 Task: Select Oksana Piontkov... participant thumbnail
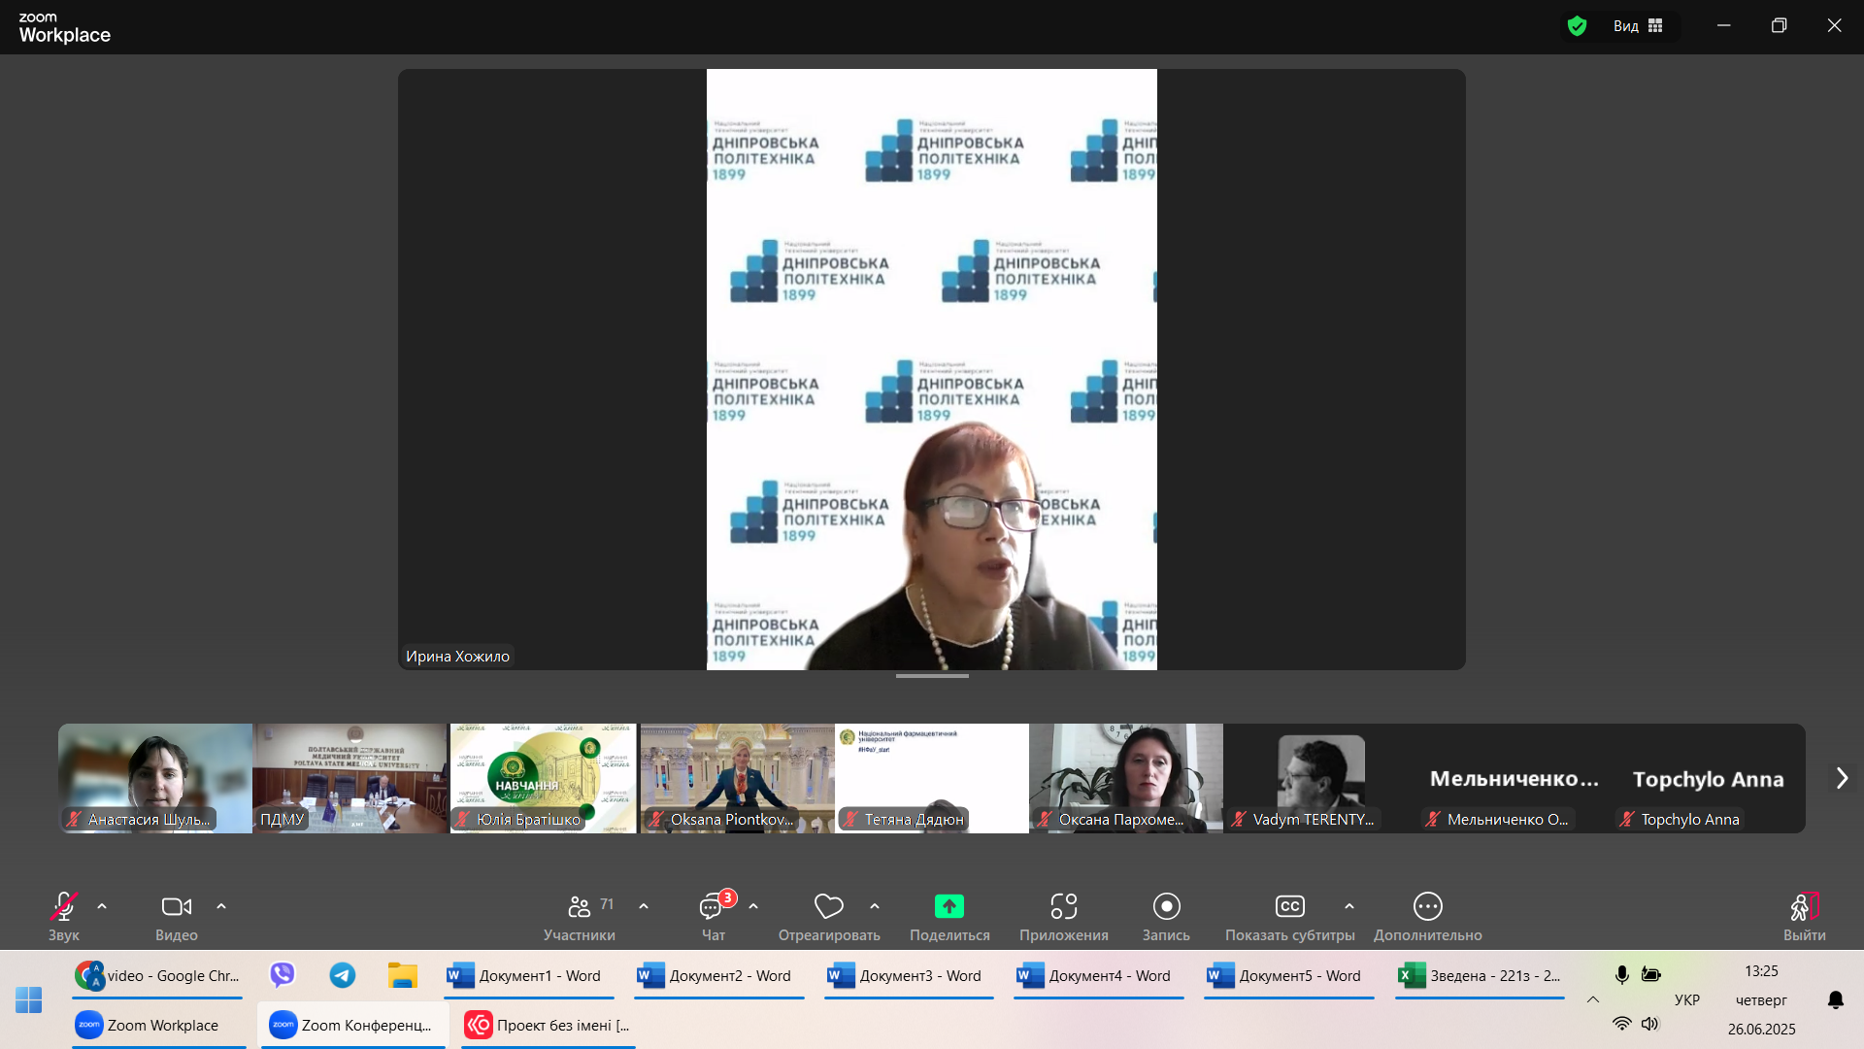pyautogui.click(x=738, y=778)
